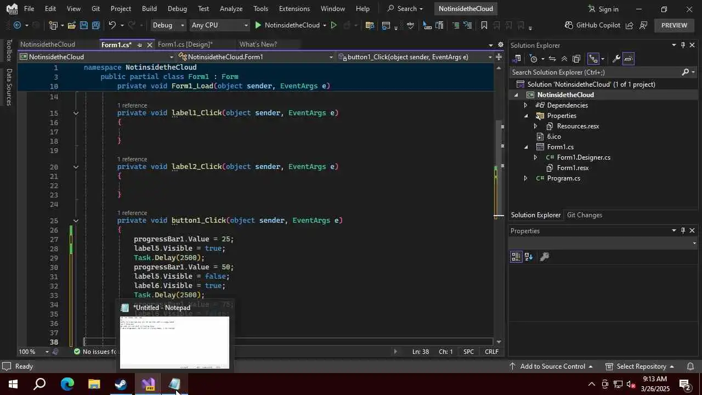Click Sign in to account
Image resolution: width=702 pixels, height=395 pixels.
coord(603,9)
